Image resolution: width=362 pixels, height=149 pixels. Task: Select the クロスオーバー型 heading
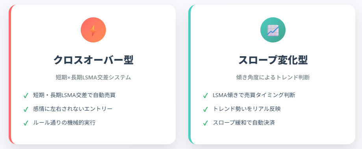tap(93, 60)
